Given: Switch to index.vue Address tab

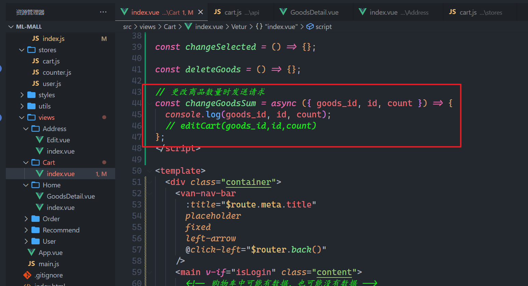Looking at the screenshot, I should tap(398, 12).
